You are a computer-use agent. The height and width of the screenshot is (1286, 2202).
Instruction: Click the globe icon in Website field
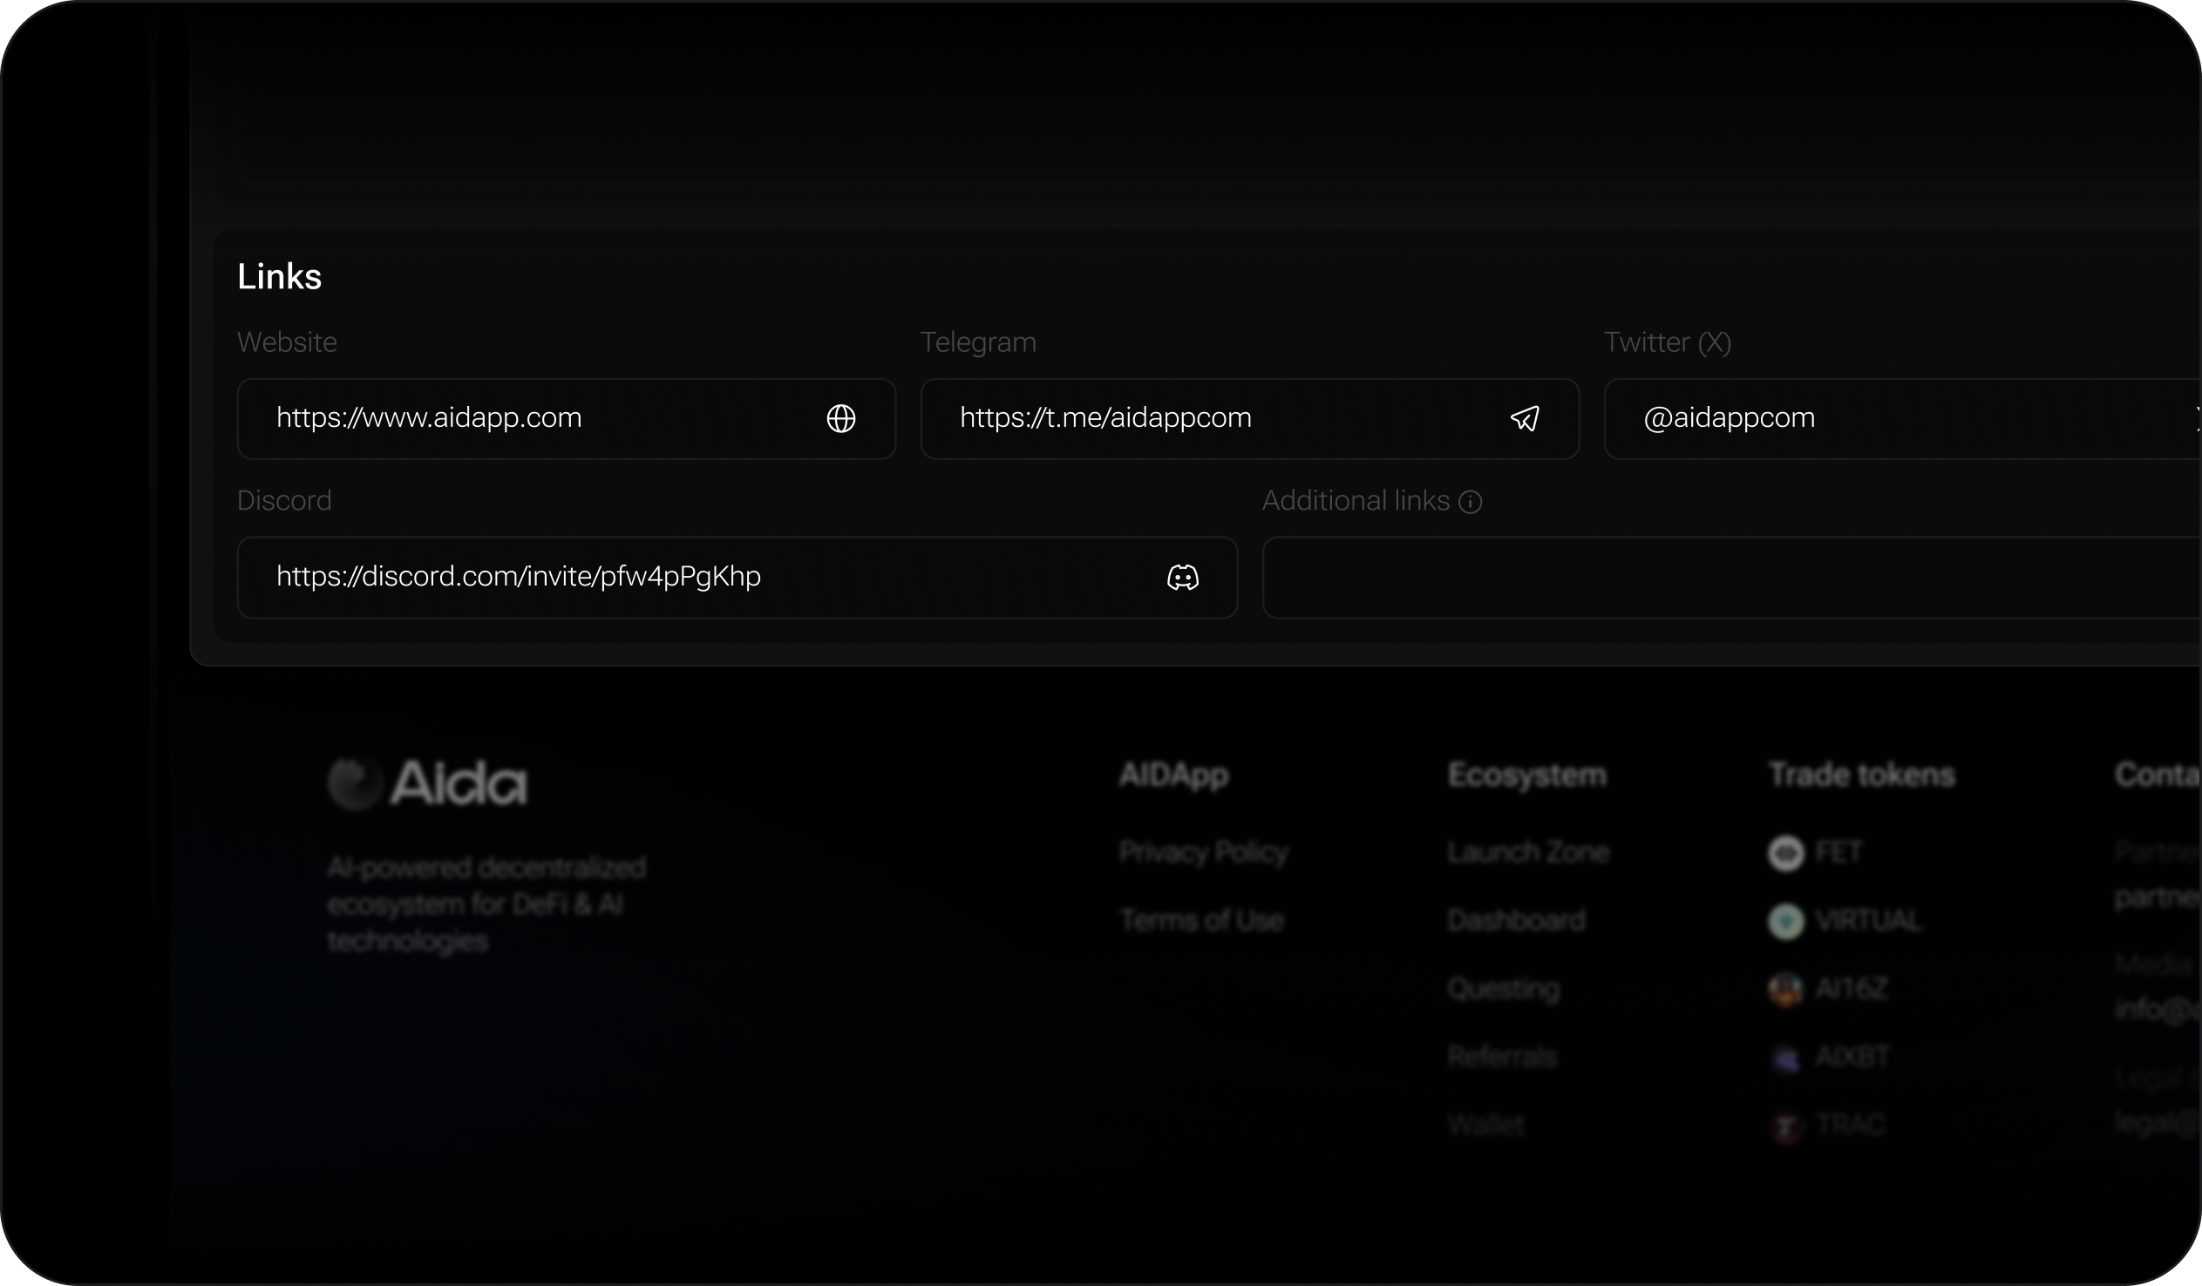pos(840,418)
